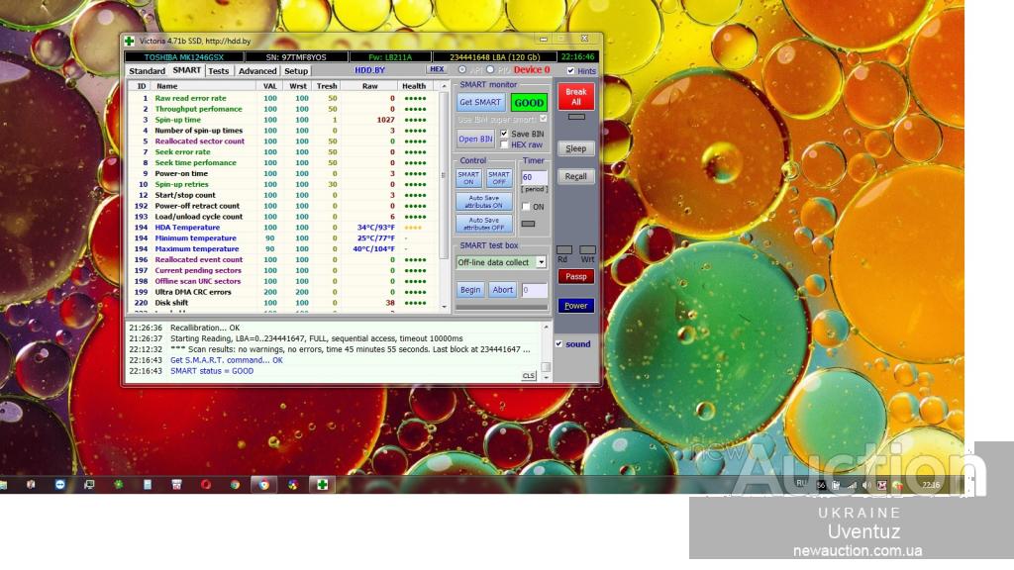Click the SMART OFF button
The image size is (1014, 570).
(499, 178)
